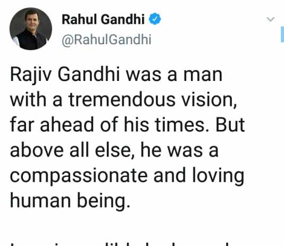The height and width of the screenshot is (246, 284).
Task: Click the blue bar at the right edge
Action: coord(282,35)
